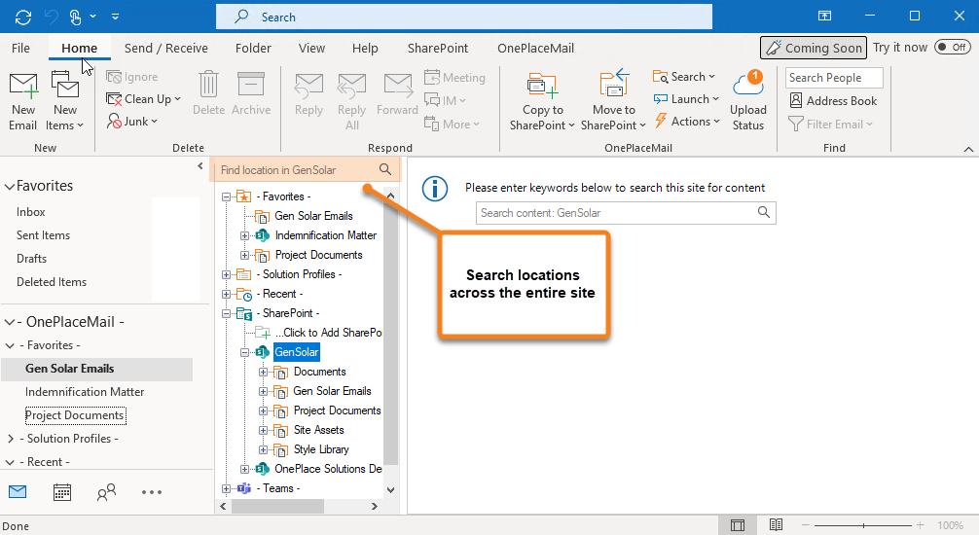Open the Help tab
979x535 pixels.
click(x=365, y=48)
